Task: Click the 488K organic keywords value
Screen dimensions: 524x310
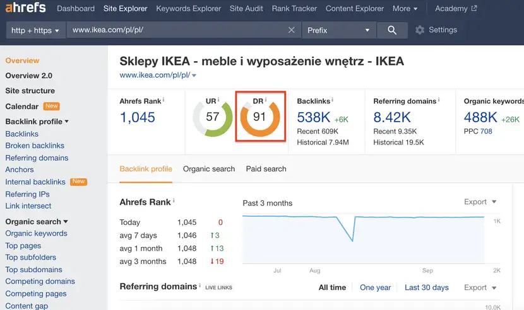Action: [480, 117]
